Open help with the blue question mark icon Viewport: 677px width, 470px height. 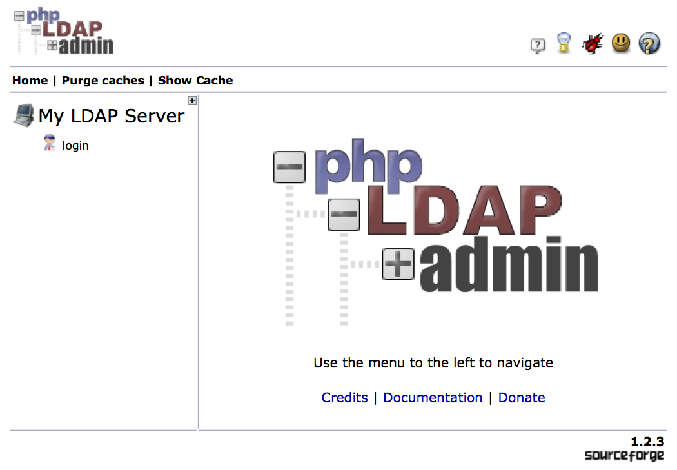coord(649,43)
